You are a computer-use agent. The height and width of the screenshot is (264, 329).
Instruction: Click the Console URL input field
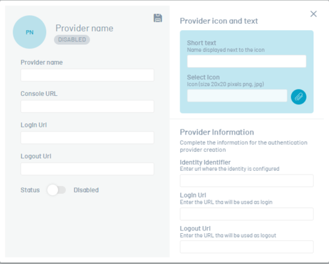(x=88, y=106)
